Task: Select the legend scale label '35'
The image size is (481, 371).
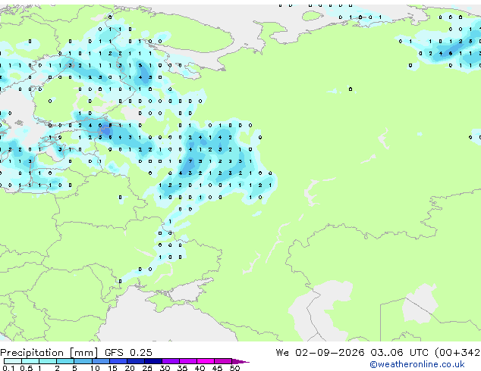Action: pos(182,368)
